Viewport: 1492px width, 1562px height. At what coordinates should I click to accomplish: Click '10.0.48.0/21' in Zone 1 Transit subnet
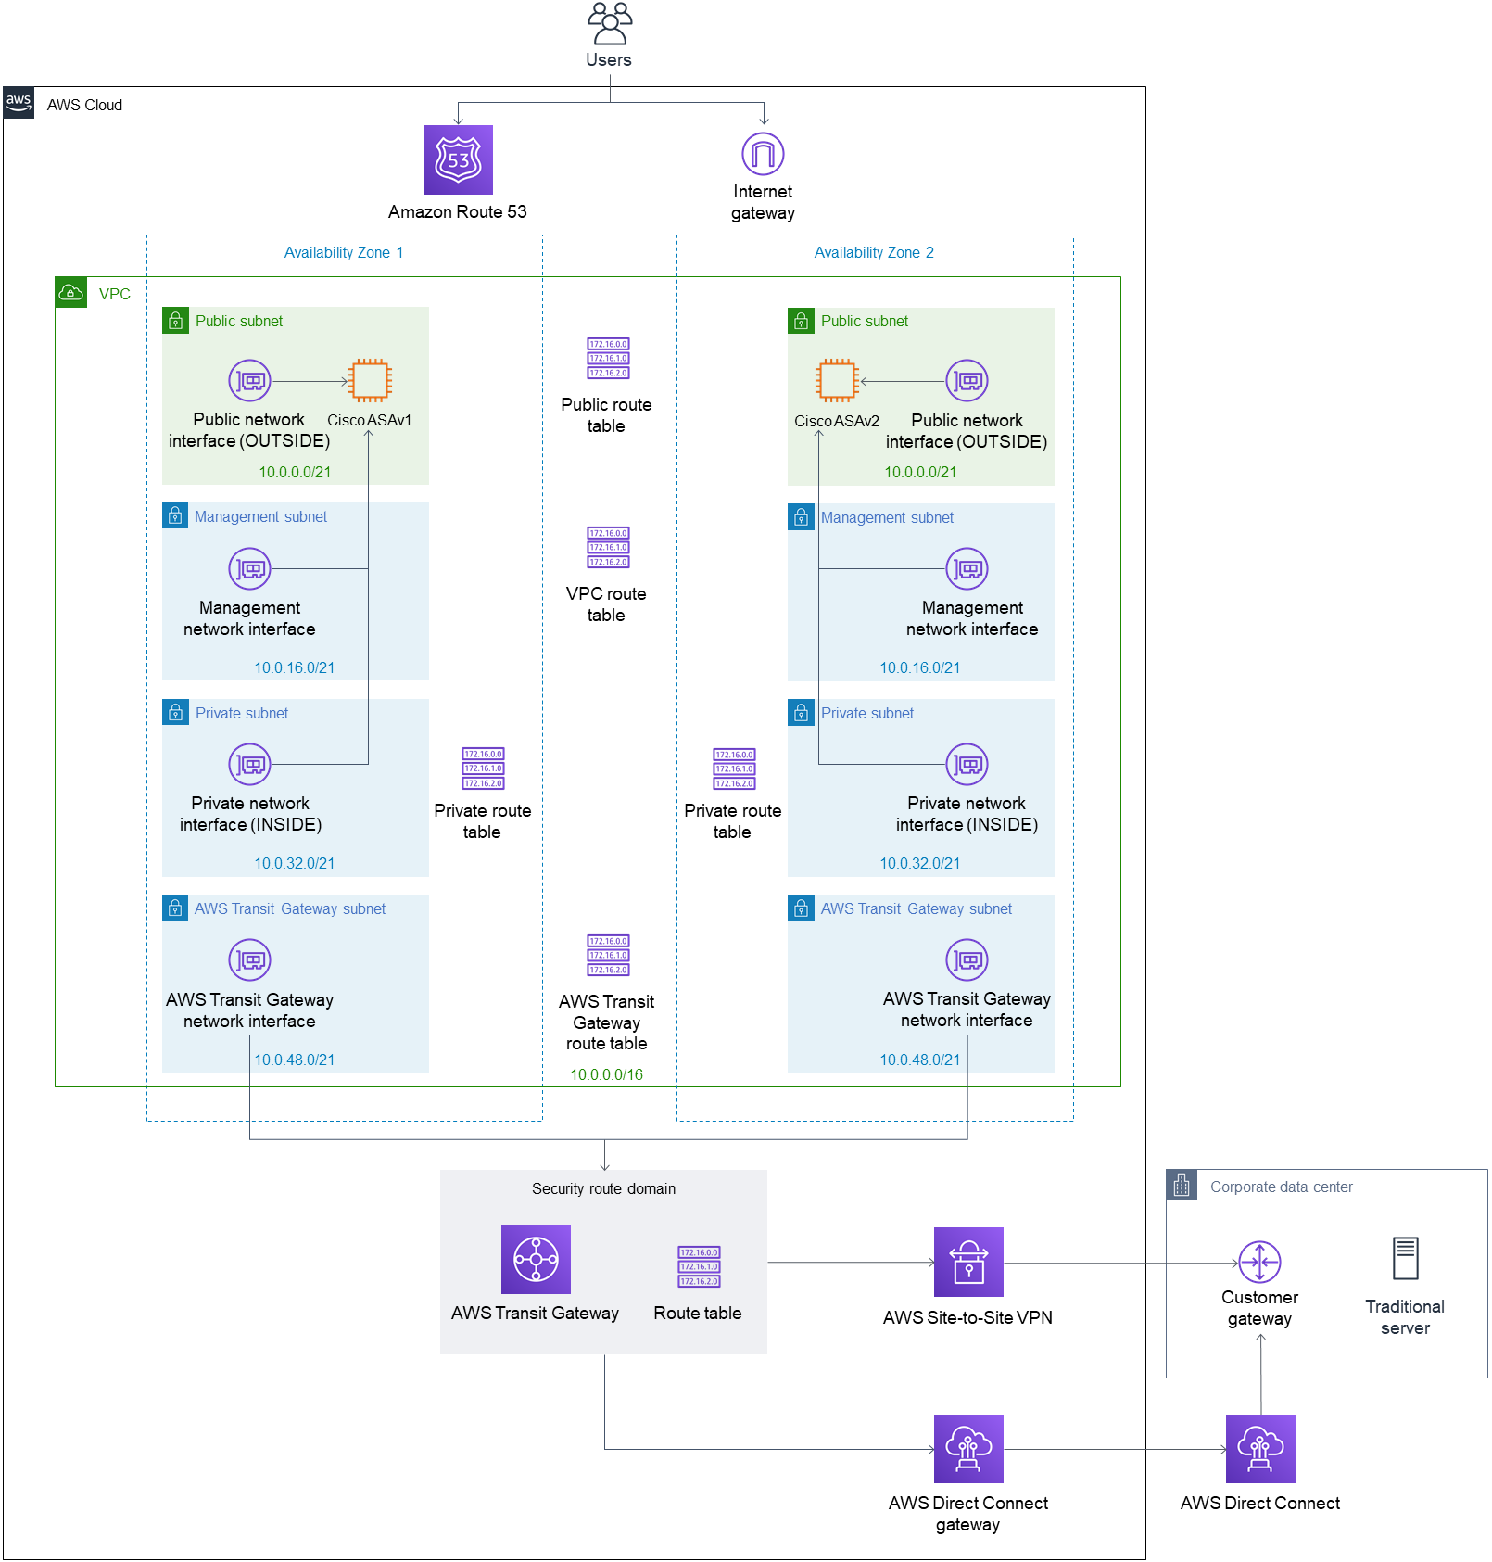coord(295,1060)
